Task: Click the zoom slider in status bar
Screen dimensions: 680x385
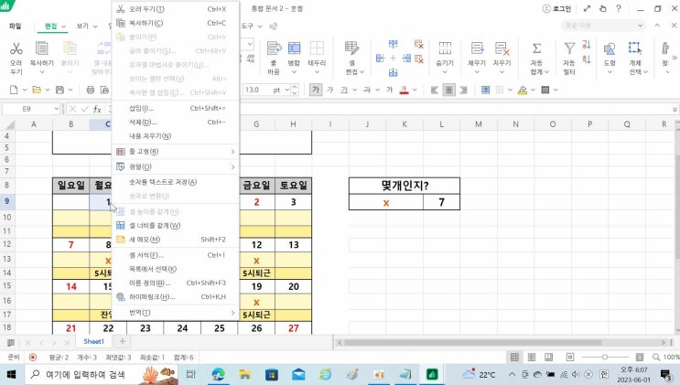Action: click(604, 357)
